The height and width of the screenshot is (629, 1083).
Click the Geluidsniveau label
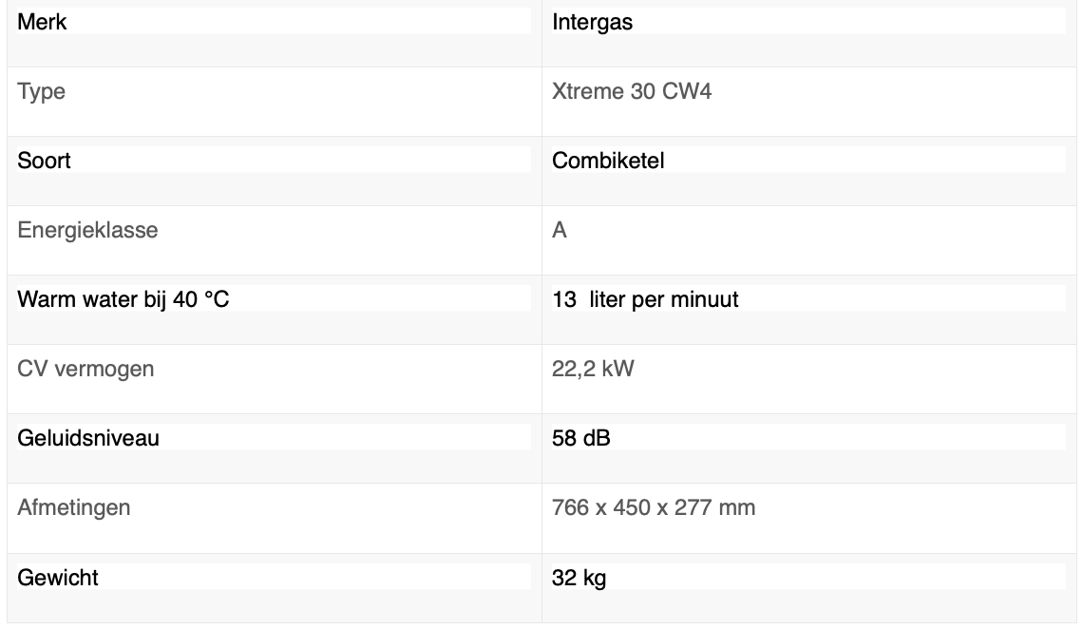88,438
